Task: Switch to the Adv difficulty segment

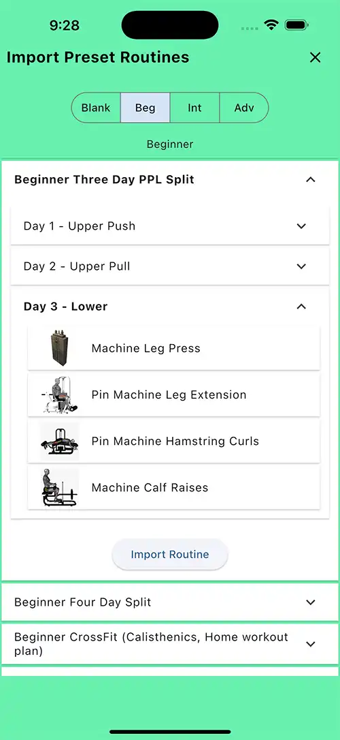Action: click(x=244, y=108)
